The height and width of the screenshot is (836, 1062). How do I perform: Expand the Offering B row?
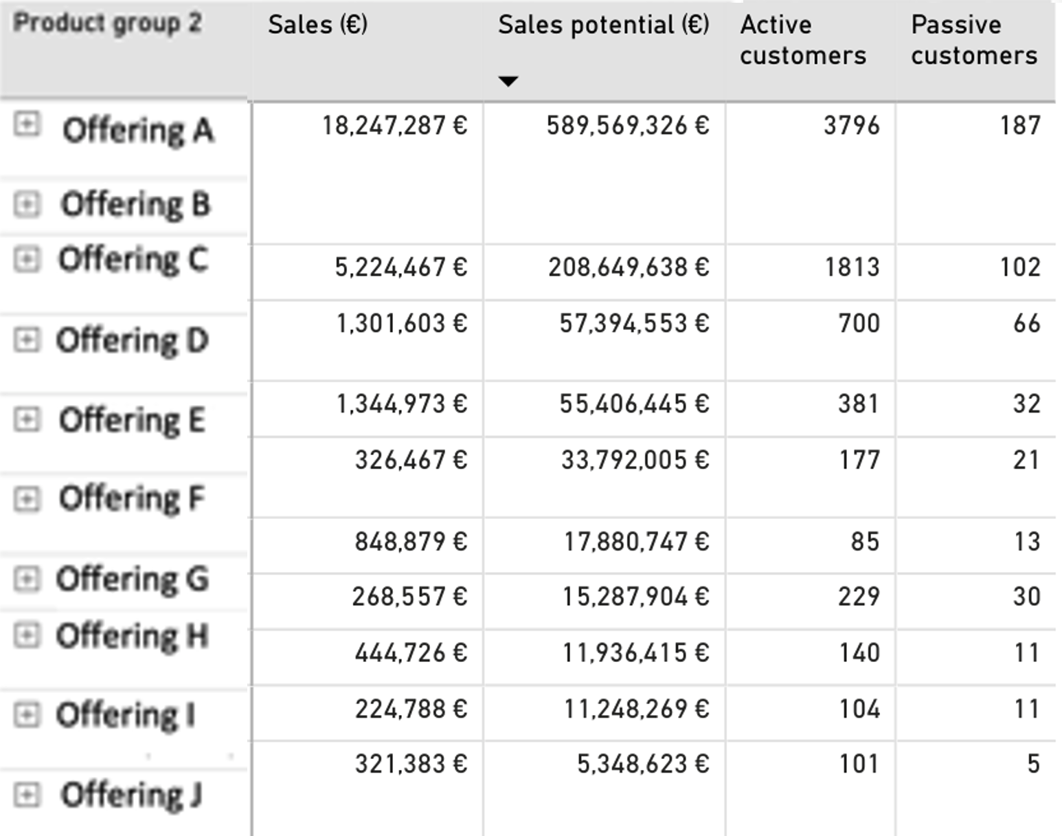click(27, 204)
